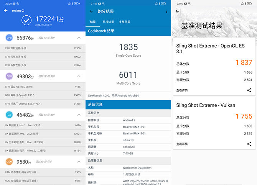This screenshot has width=257, height=185.
Task: Tap battery icon in Geekbench status bar
Action: 163,3
